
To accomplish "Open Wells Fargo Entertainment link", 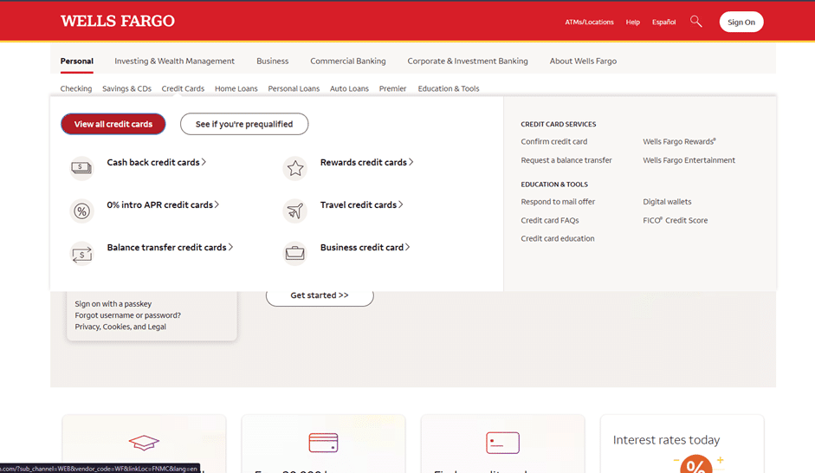I will [689, 160].
